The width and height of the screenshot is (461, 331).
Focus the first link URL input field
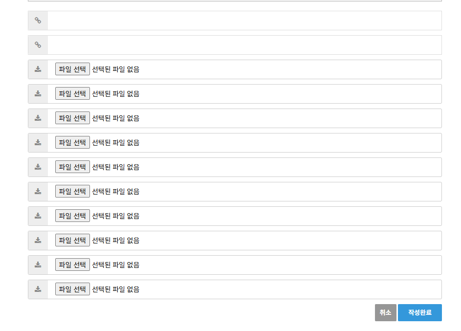coord(244,21)
